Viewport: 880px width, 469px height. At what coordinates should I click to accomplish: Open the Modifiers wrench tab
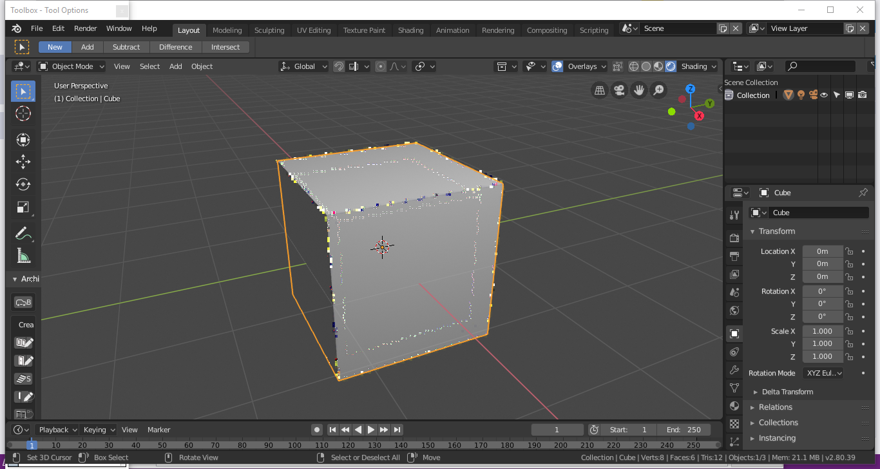734,370
